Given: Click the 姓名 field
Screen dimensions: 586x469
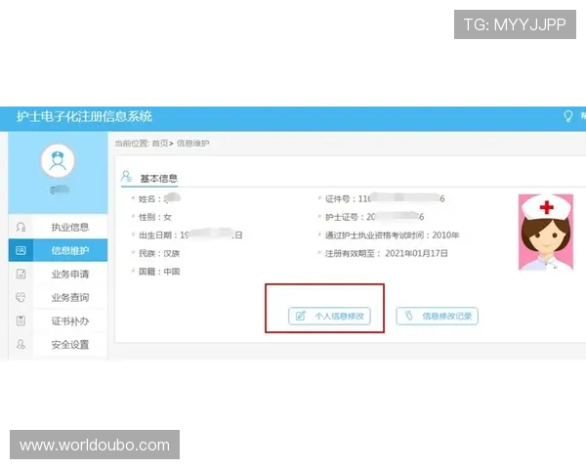Looking at the screenshot, I should click(x=159, y=198).
